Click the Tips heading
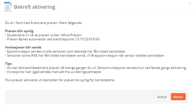Viewport: 193px width, 107px height. pyautogui.click(x=8, y=64)
